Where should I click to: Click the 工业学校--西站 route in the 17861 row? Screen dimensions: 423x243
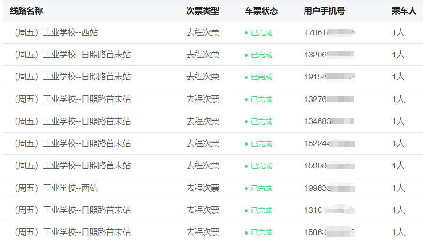(70, 33)
